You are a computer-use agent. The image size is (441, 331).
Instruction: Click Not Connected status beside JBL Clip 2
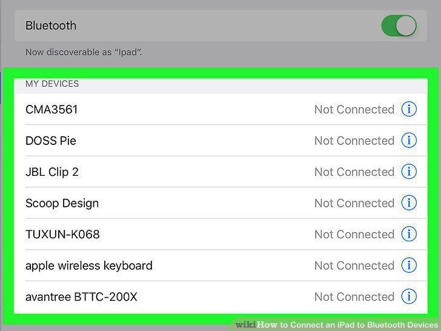pyautogui.click(x=354, y=172)
